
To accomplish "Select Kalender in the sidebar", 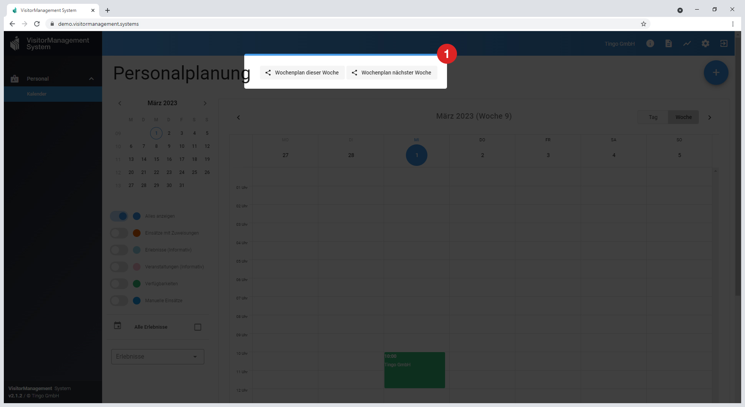I will point(37,94).
